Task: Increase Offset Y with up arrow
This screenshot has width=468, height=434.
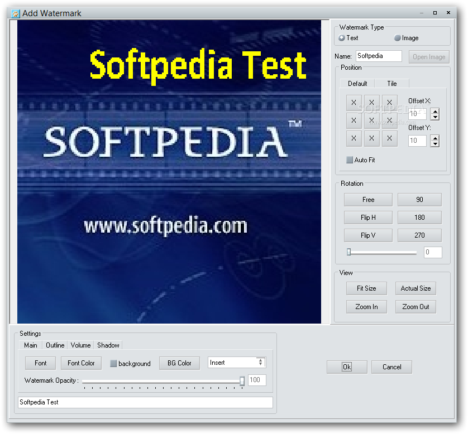Action: tap(435, 138)
